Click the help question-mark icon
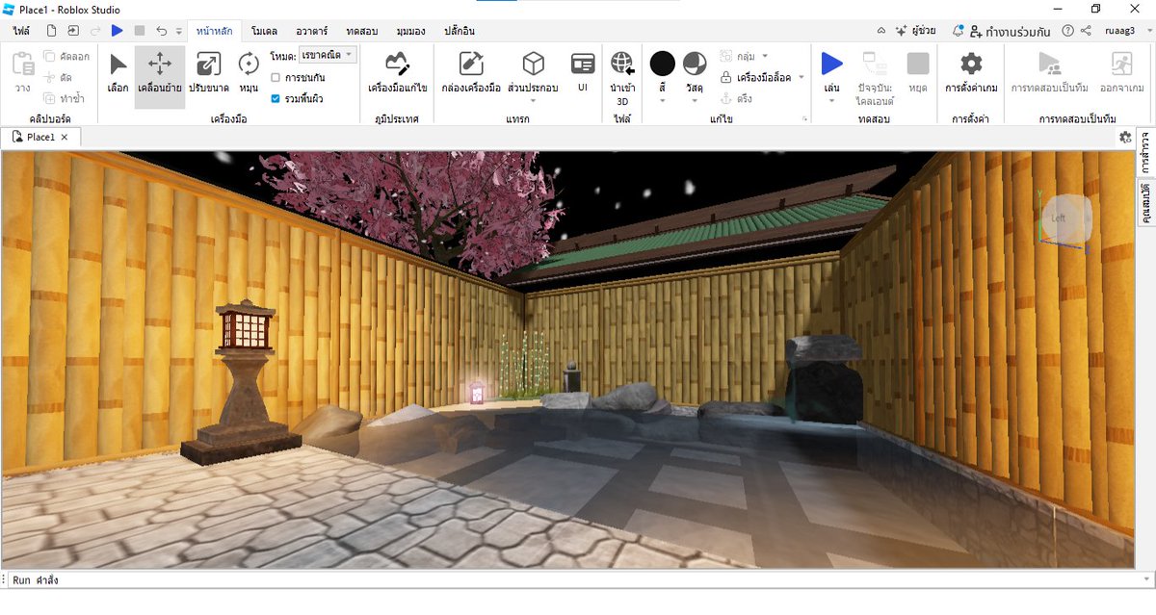 click(x=1068, y=31)
